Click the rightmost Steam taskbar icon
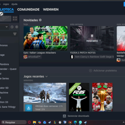125x125 pixels. click(85, 122)
